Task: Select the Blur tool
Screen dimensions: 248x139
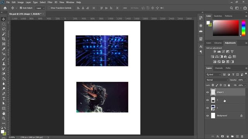Action: [x=3, y=84]
